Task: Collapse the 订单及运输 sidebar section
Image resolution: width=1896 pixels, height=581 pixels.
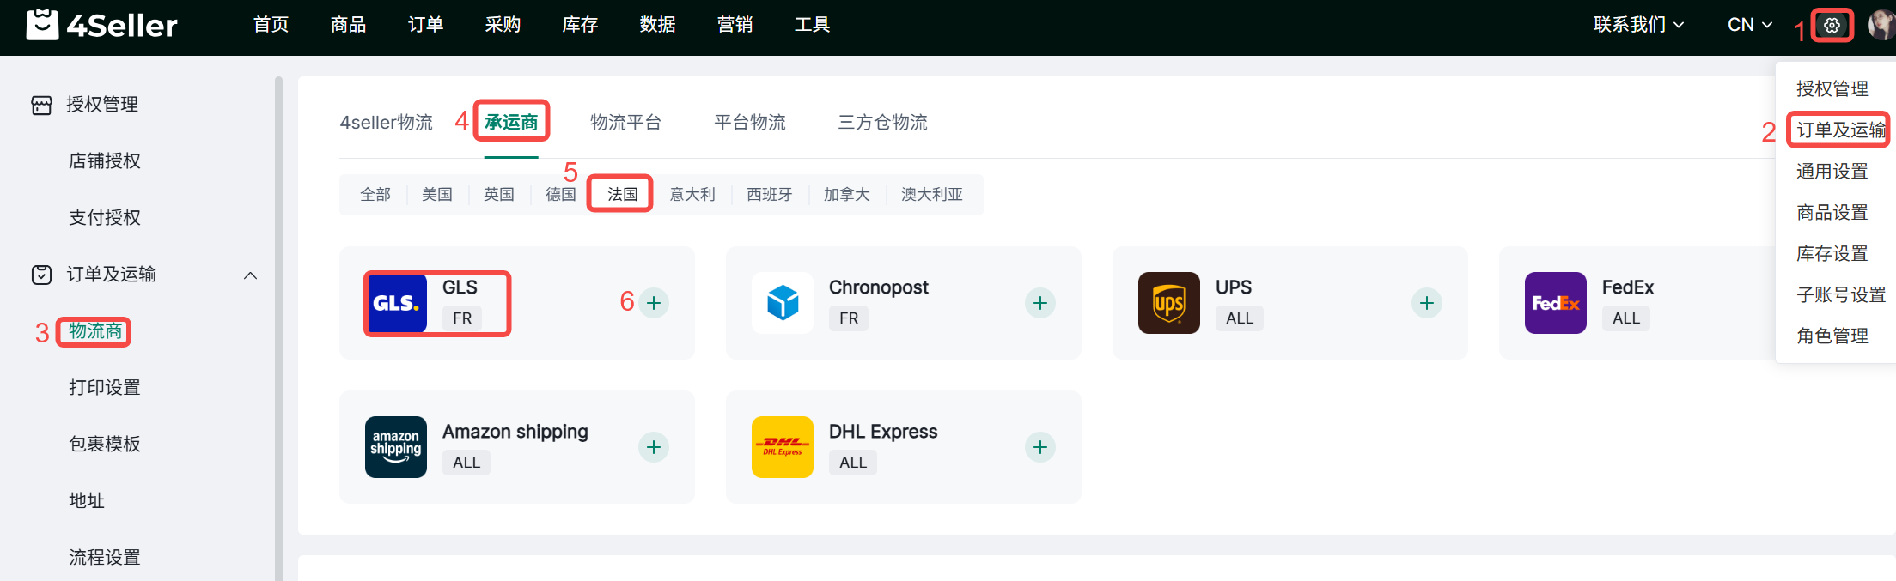Action: (250, 275)
